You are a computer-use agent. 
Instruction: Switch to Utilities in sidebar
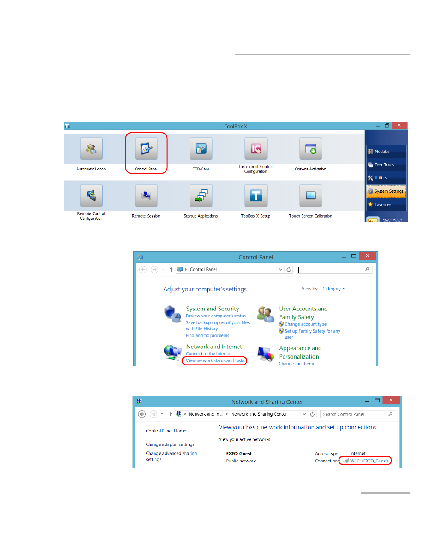pos(386,178)
